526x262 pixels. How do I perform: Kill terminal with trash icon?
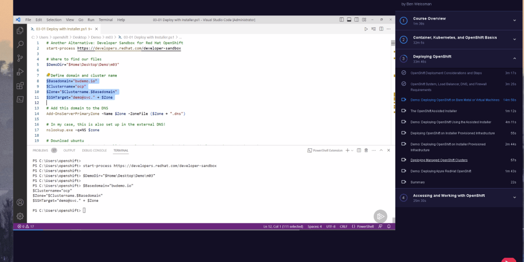coord(366,151)
